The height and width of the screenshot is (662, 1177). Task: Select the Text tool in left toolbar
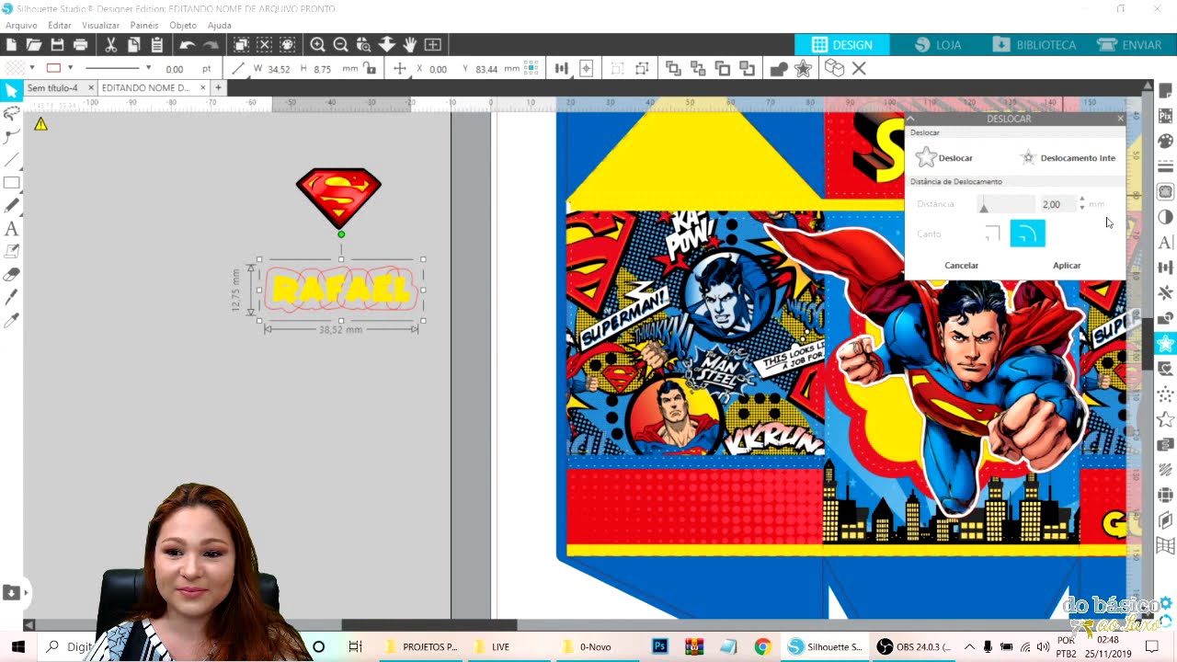(x=11, y=228)
